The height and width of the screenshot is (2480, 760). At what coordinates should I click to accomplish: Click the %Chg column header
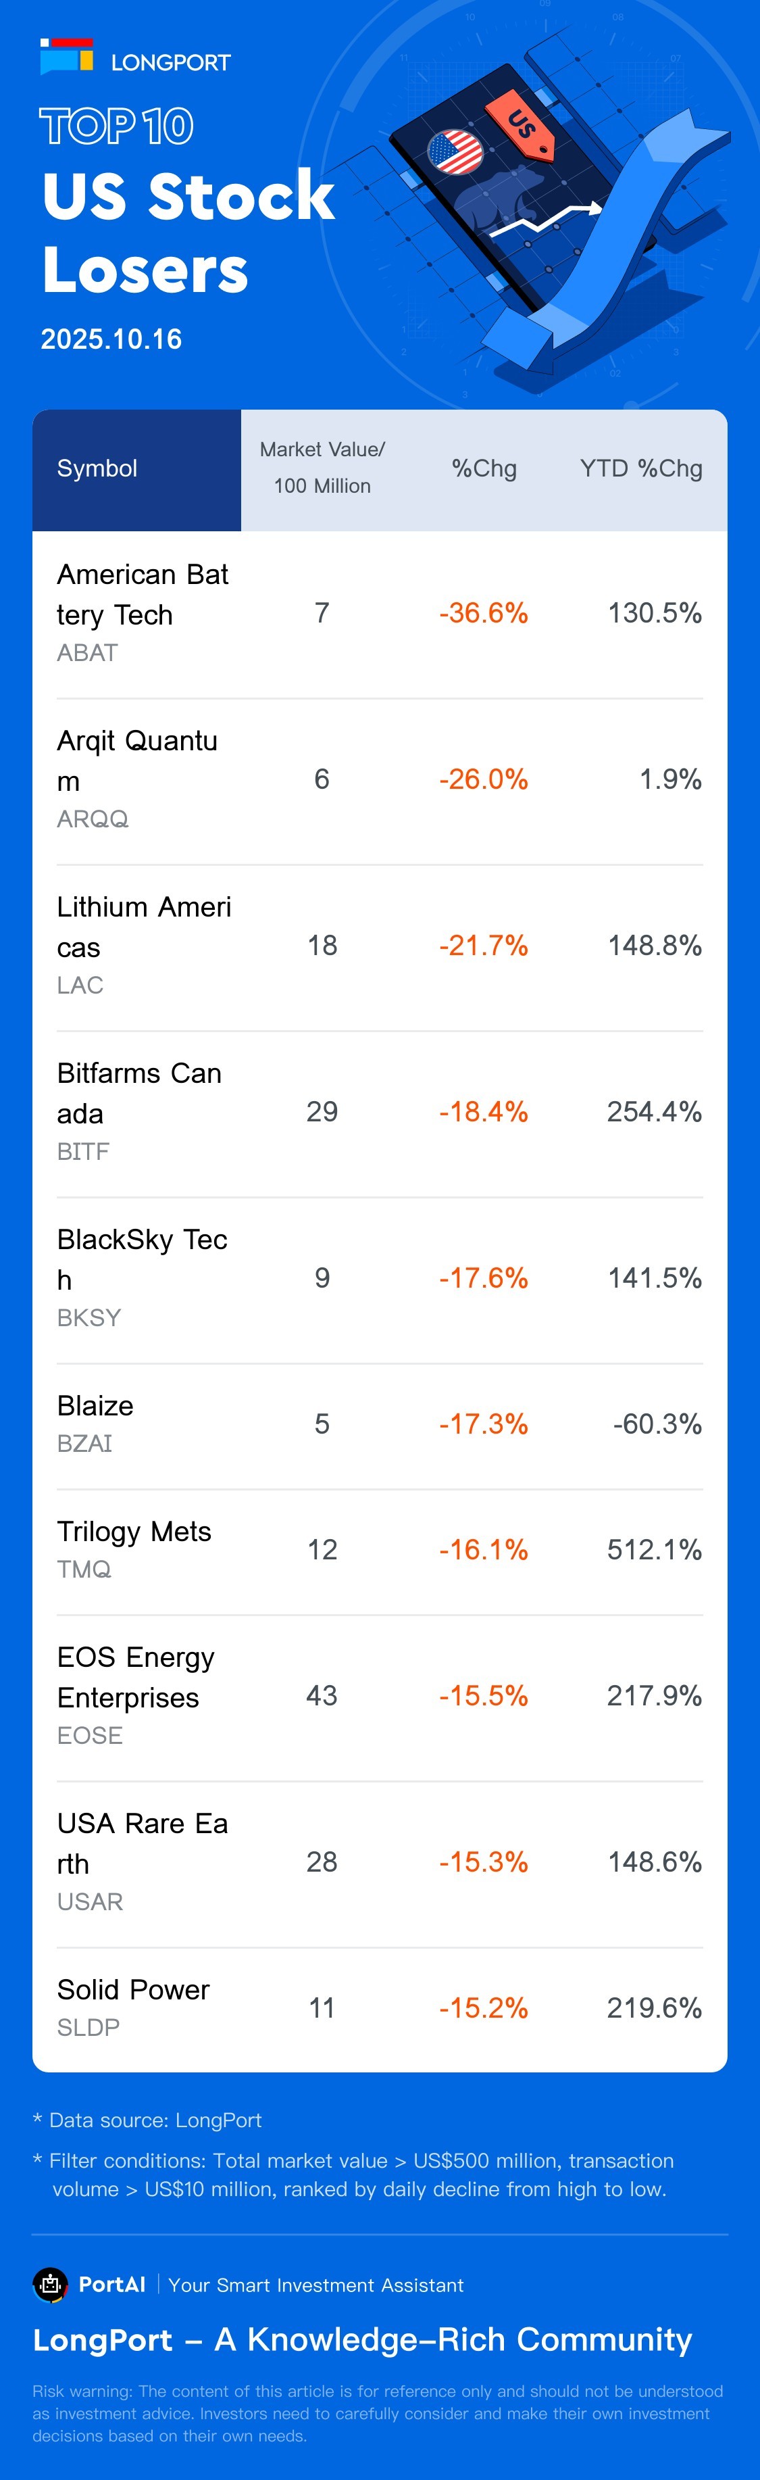tap(484, 469)
